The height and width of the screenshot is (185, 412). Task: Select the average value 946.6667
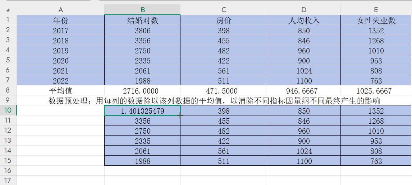click(x=304, y=91)
